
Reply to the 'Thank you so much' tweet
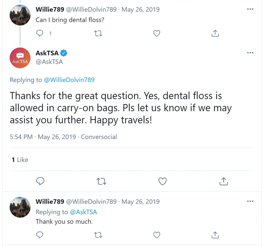click(x=40, y=235)
